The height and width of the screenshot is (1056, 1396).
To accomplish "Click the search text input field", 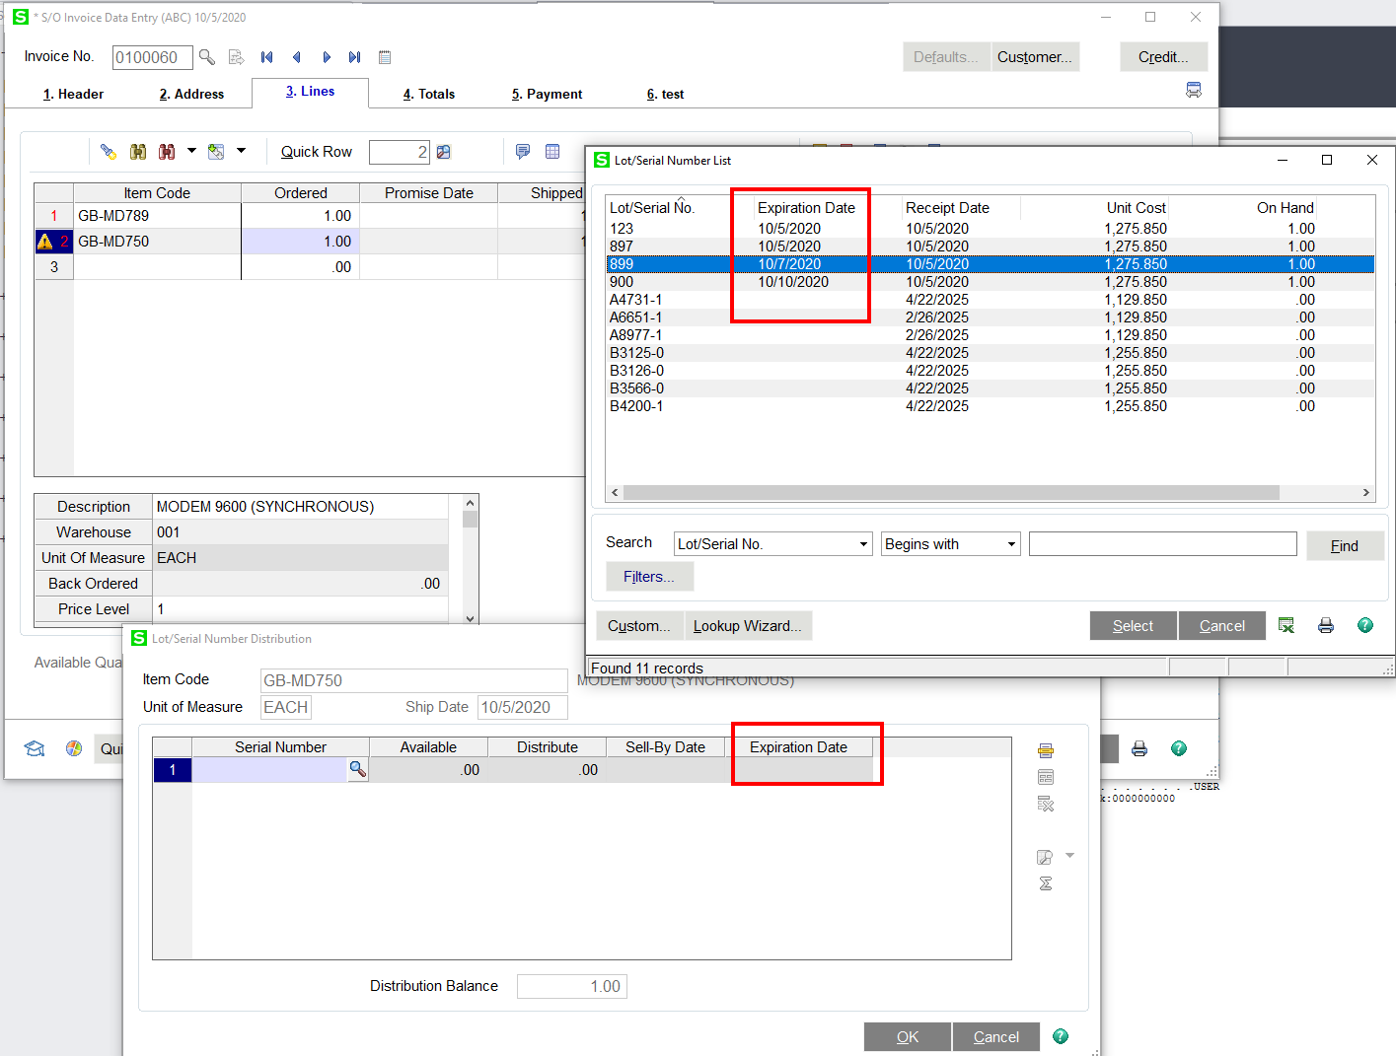I will [x=1162, y=544].
